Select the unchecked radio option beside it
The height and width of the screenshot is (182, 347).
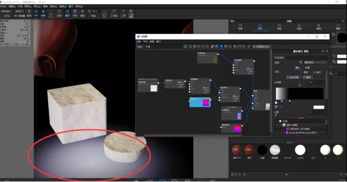[305, 72]
